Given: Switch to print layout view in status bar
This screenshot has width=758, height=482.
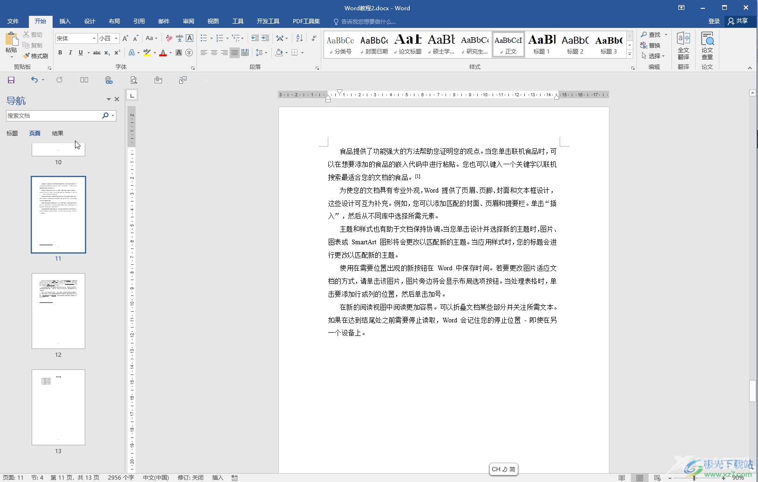Looking at the screenshot, I should coord(640,477).
